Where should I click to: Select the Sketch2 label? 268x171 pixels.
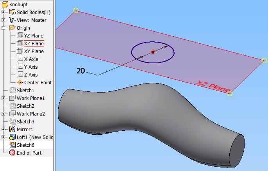pyautogui.click(x=26, y=106)
